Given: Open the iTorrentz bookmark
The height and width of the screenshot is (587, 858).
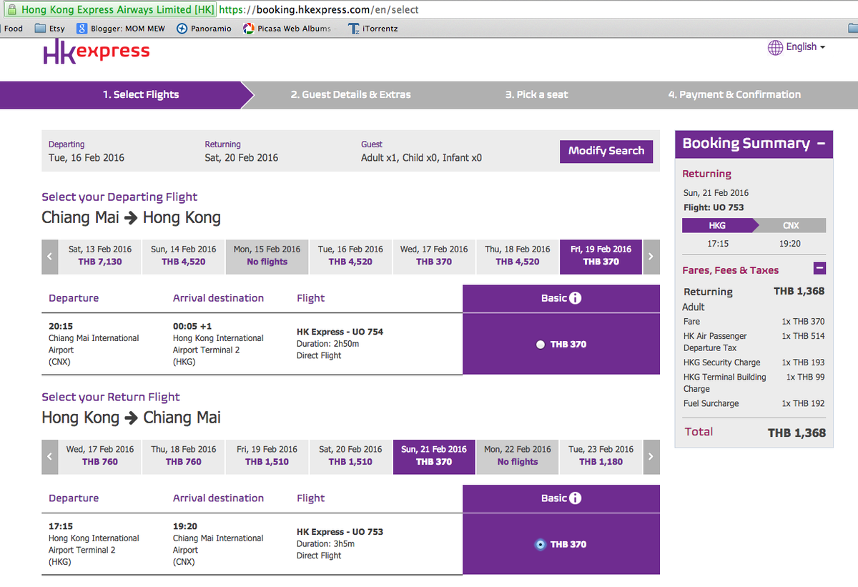Looking at the screenshot, I should point(373,29).
